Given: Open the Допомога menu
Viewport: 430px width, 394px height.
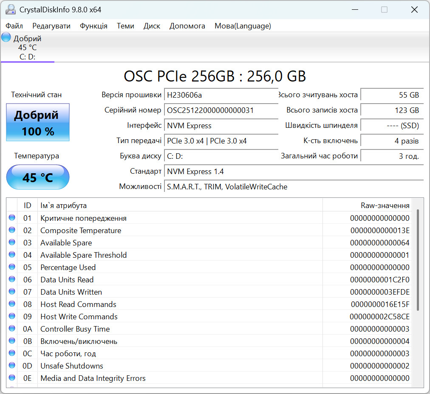Looking at the screenshot, I should point(187,26).
